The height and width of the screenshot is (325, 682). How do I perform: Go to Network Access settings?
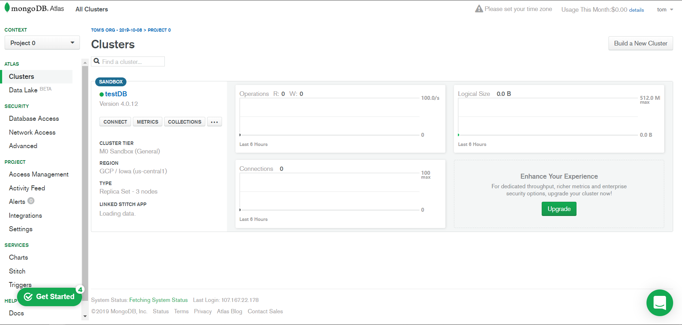pyautogui.click(x=32, y=132)
